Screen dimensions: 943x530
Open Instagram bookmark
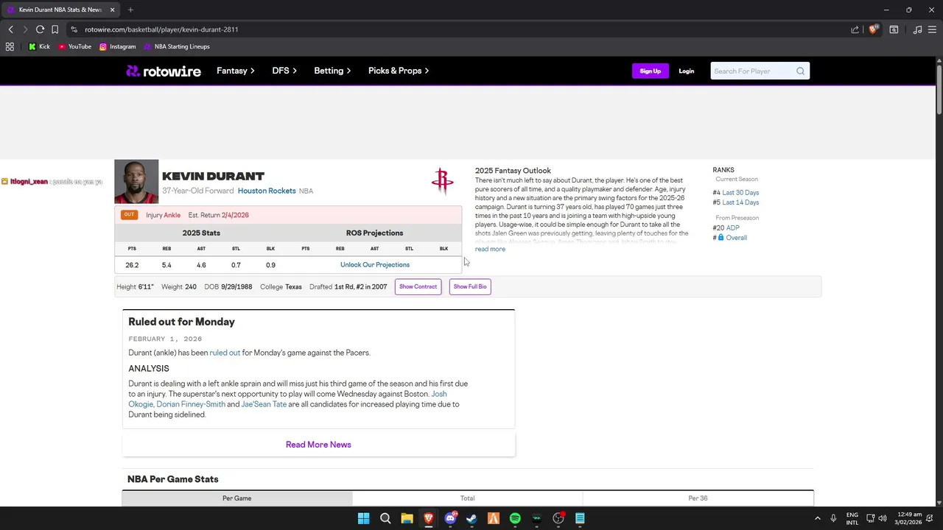point(117,46)
